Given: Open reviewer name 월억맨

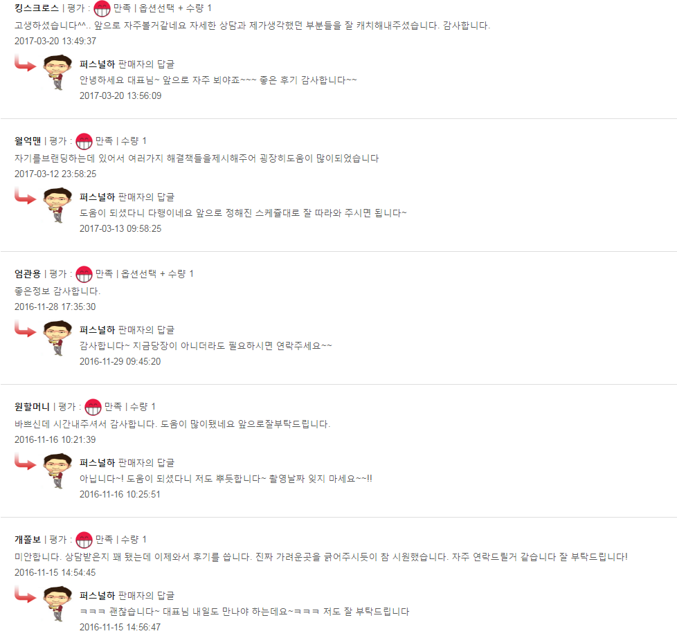Looking at the screenshot, I should pos(28,141).
